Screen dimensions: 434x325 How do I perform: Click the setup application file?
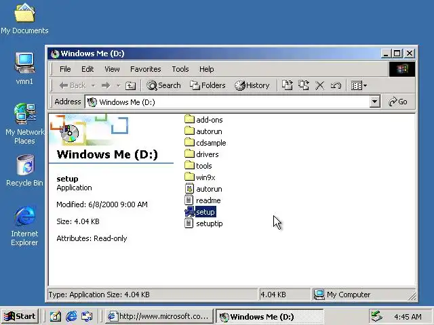pos(201,212)
